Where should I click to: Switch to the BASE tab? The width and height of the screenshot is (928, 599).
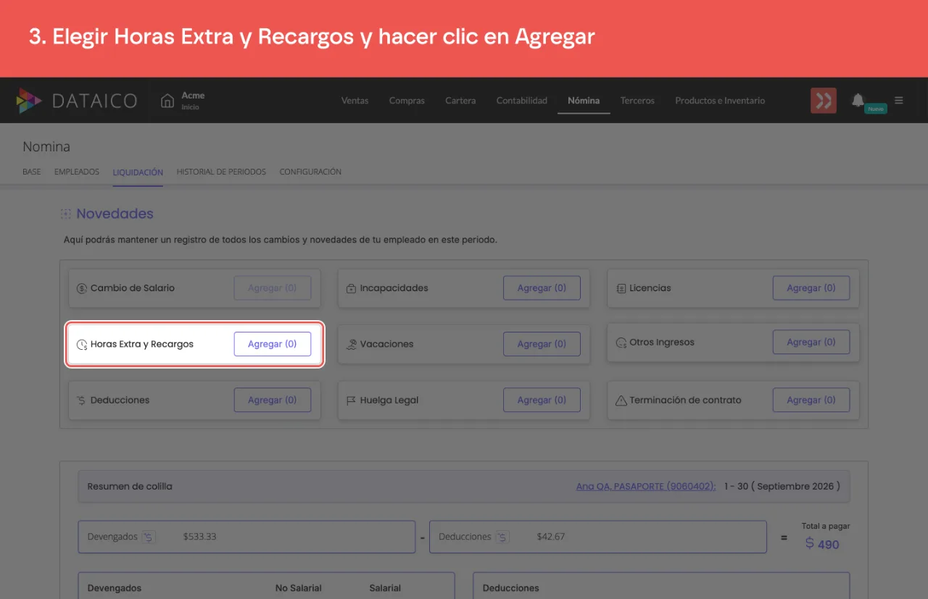coord(32,172)
